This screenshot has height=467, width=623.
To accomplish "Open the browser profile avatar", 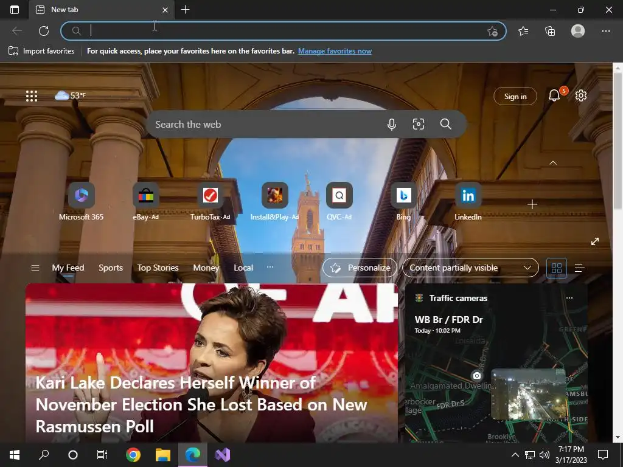I will (578, 30).
